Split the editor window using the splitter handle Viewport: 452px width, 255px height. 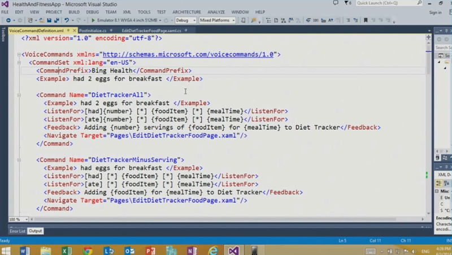428,37
